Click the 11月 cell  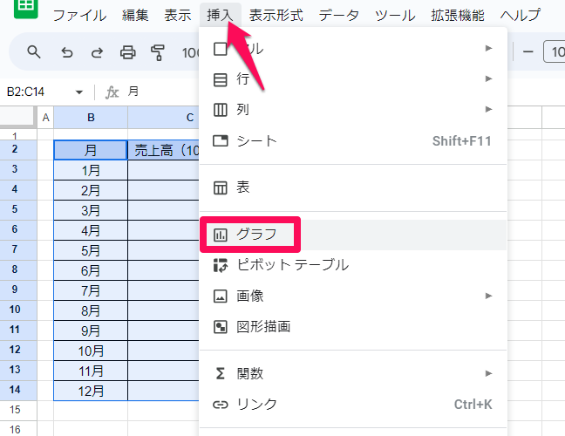coord(91,371)
